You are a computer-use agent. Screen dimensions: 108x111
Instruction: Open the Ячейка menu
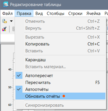93,14
